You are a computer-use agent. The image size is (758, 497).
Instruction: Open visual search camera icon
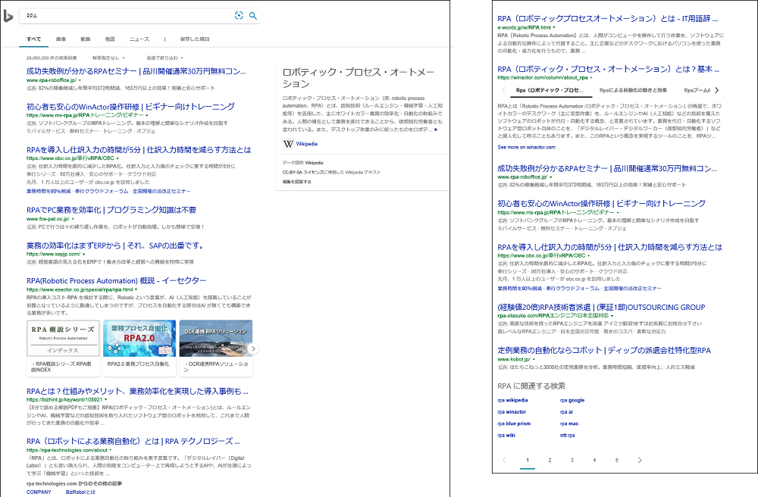[x=239, y=15]
